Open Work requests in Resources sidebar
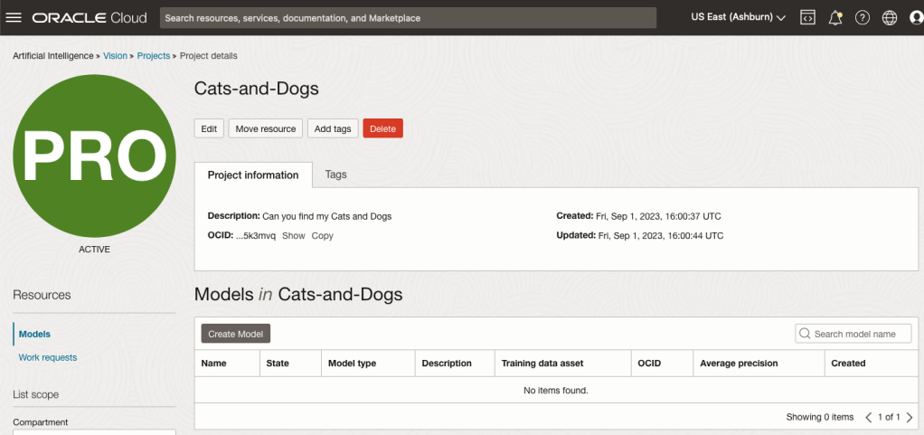The image size is (924, 435). click(48, 357)
